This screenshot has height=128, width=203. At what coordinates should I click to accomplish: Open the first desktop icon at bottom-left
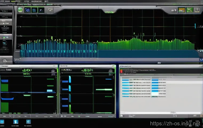[x=2, y=122]
